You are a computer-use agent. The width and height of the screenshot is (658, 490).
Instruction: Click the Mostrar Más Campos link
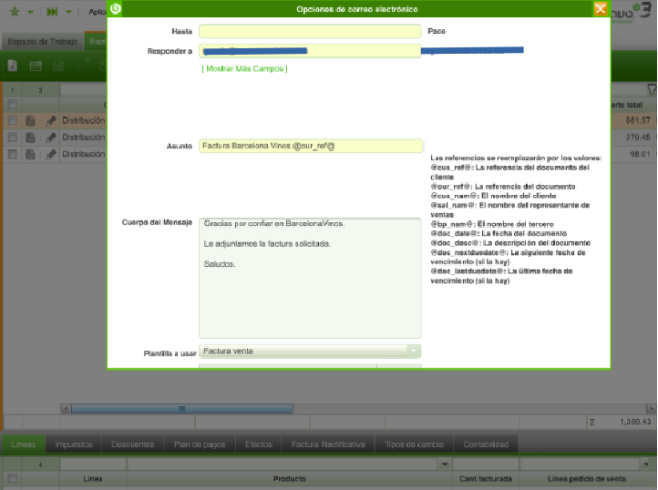pyautogui.click(x=244, y=68)
